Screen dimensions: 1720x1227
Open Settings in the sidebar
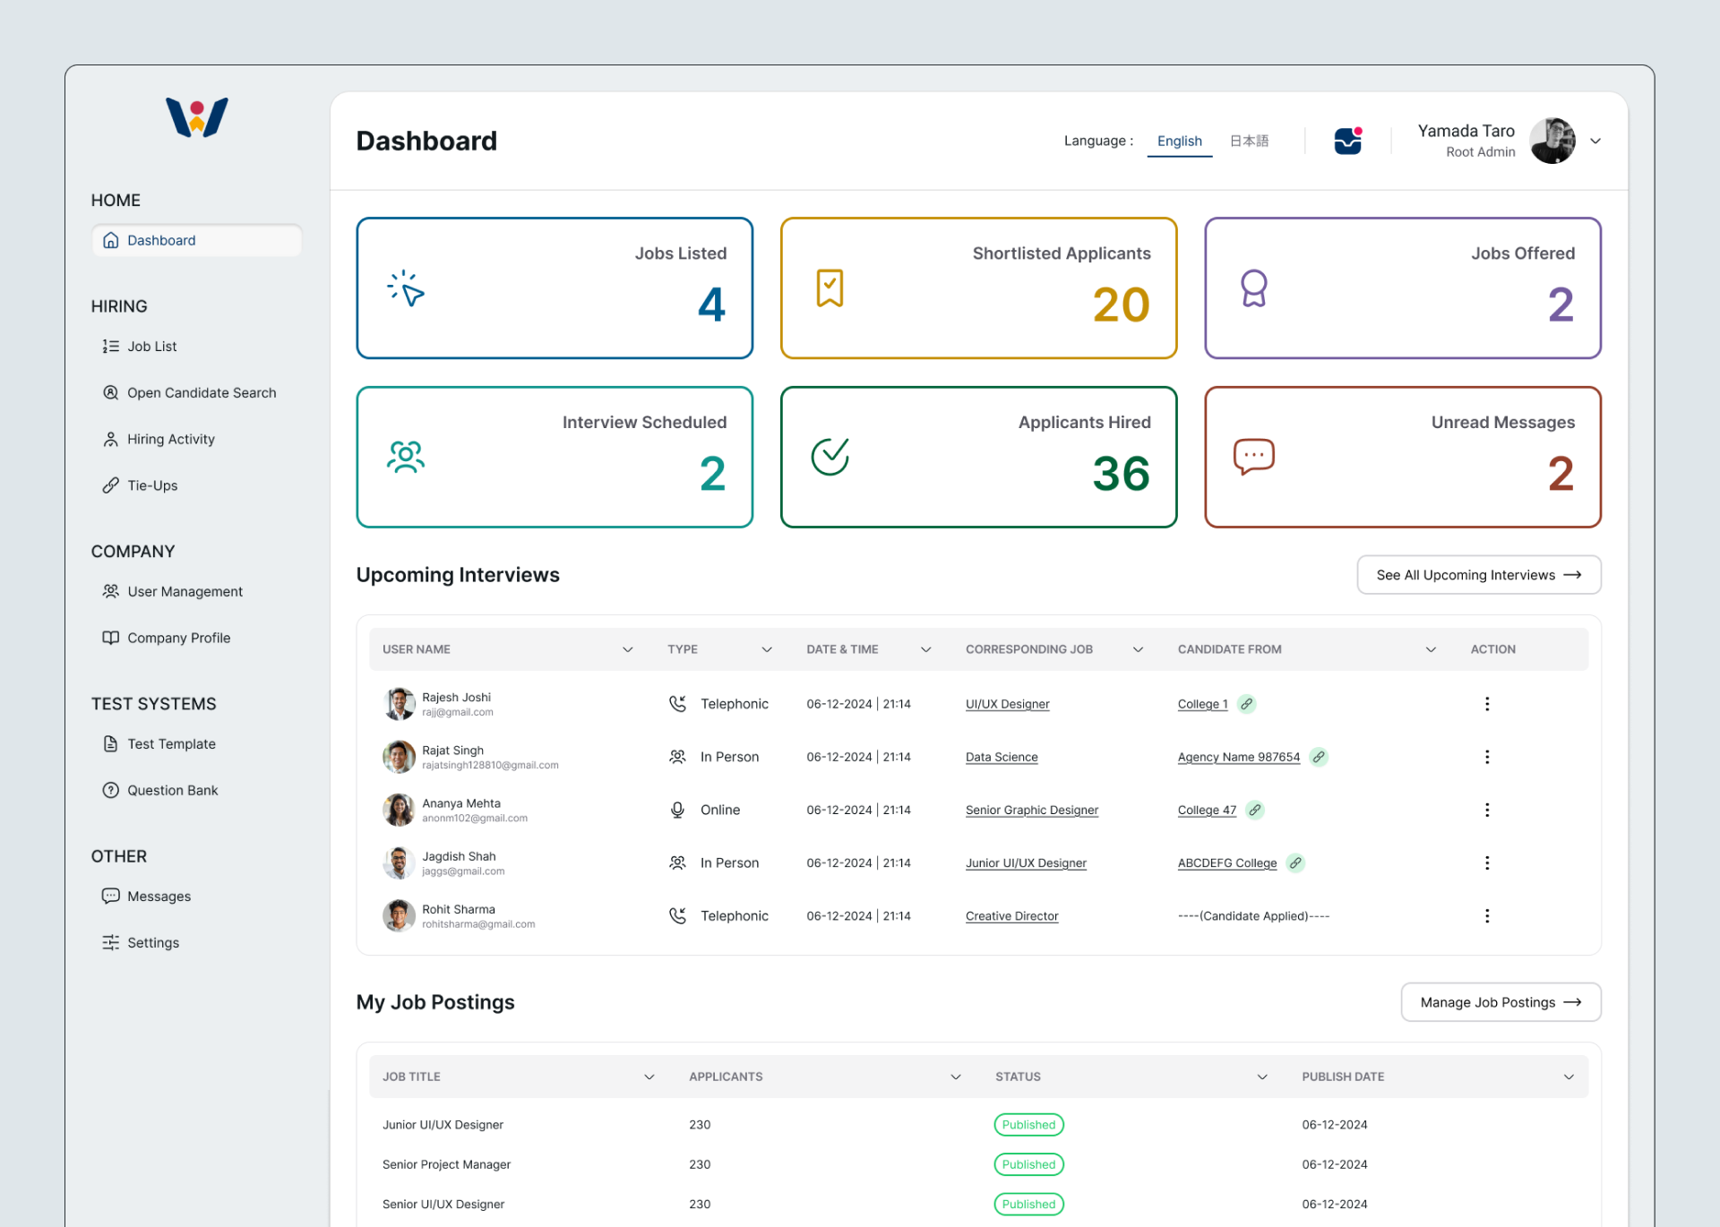point(141,942)
